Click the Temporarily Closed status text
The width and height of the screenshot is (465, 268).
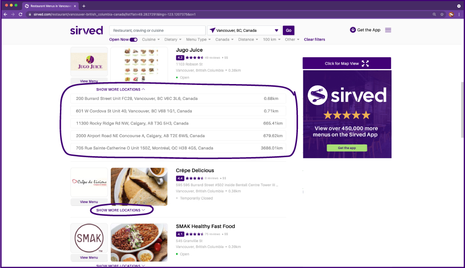point(196,198)
